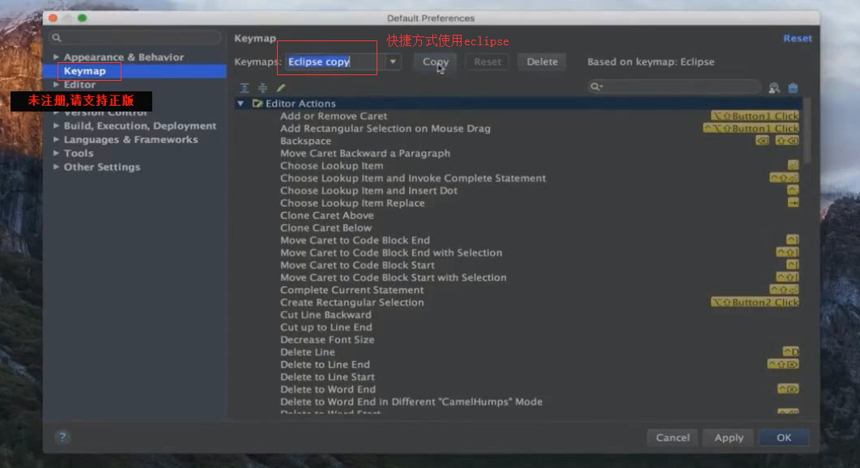Click the settings search field in sidebar
860x468 pixels.
pos(135,38)
